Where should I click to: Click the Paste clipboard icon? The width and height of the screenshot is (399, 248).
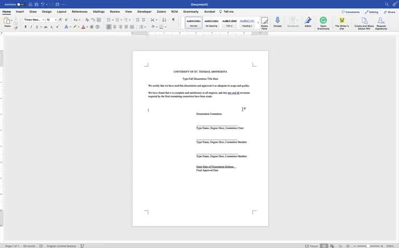coord(7,22)
